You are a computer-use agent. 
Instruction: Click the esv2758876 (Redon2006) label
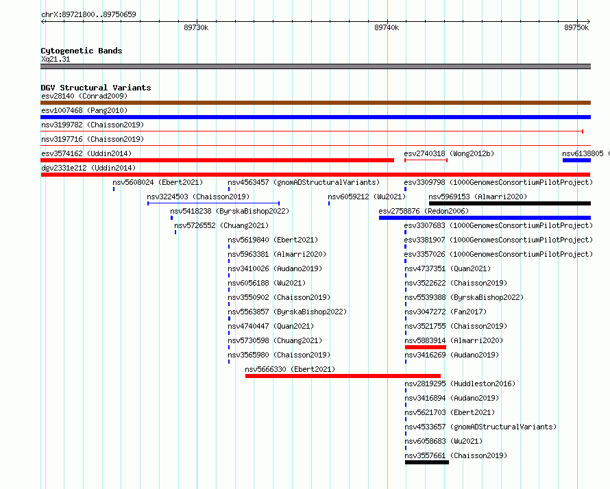424,211
